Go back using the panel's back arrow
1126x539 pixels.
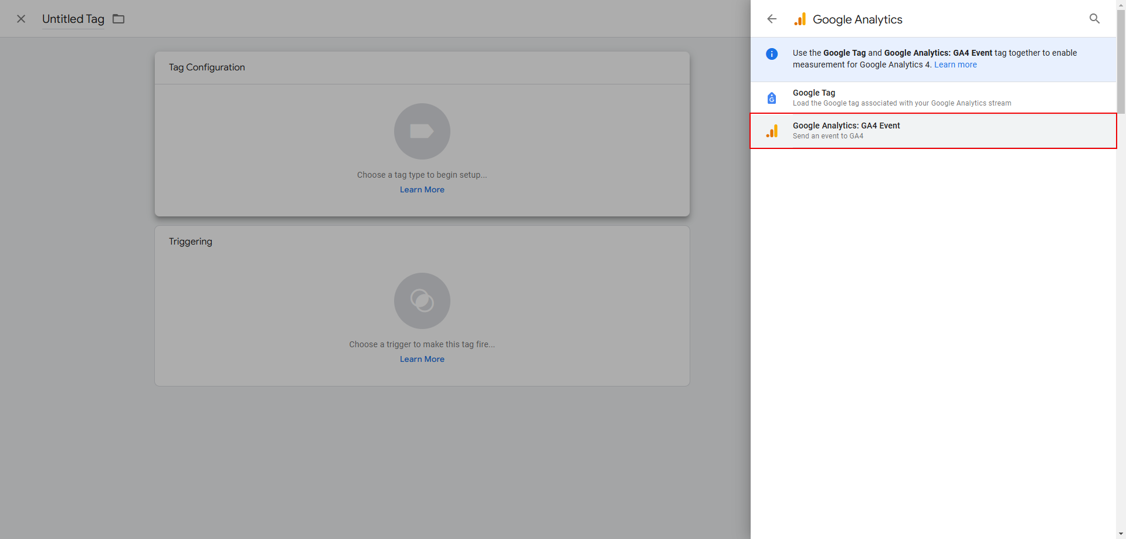pyautogui.click(x=772, y=19)
